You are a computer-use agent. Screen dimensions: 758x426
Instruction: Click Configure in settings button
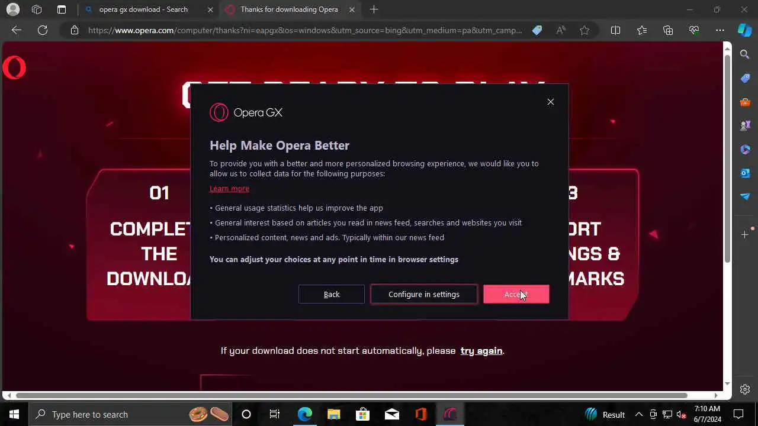(x=424, y=294)
